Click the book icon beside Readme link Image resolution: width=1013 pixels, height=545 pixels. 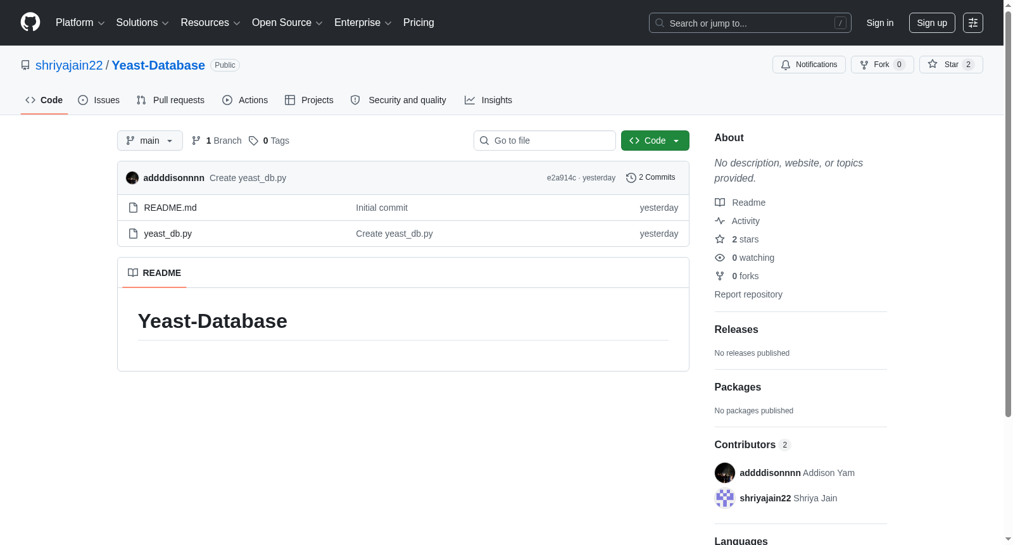[x=720, y=203]
